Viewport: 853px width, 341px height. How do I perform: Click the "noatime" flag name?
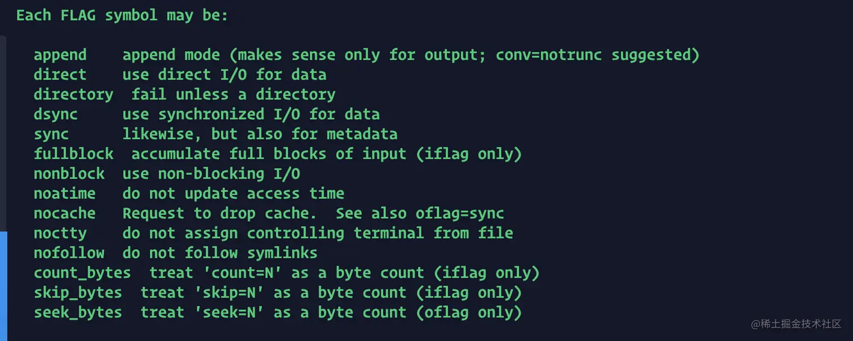[65, 194]
